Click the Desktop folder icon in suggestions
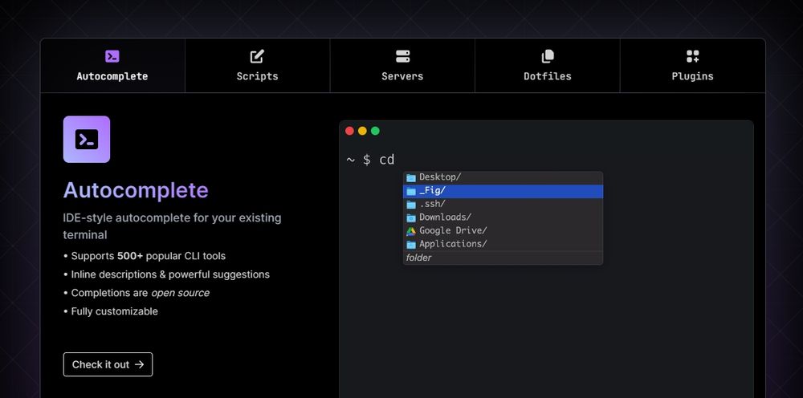 [x=410, y=177]
